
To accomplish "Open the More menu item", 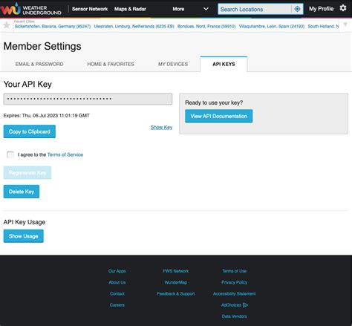I will tap(178, 9).
